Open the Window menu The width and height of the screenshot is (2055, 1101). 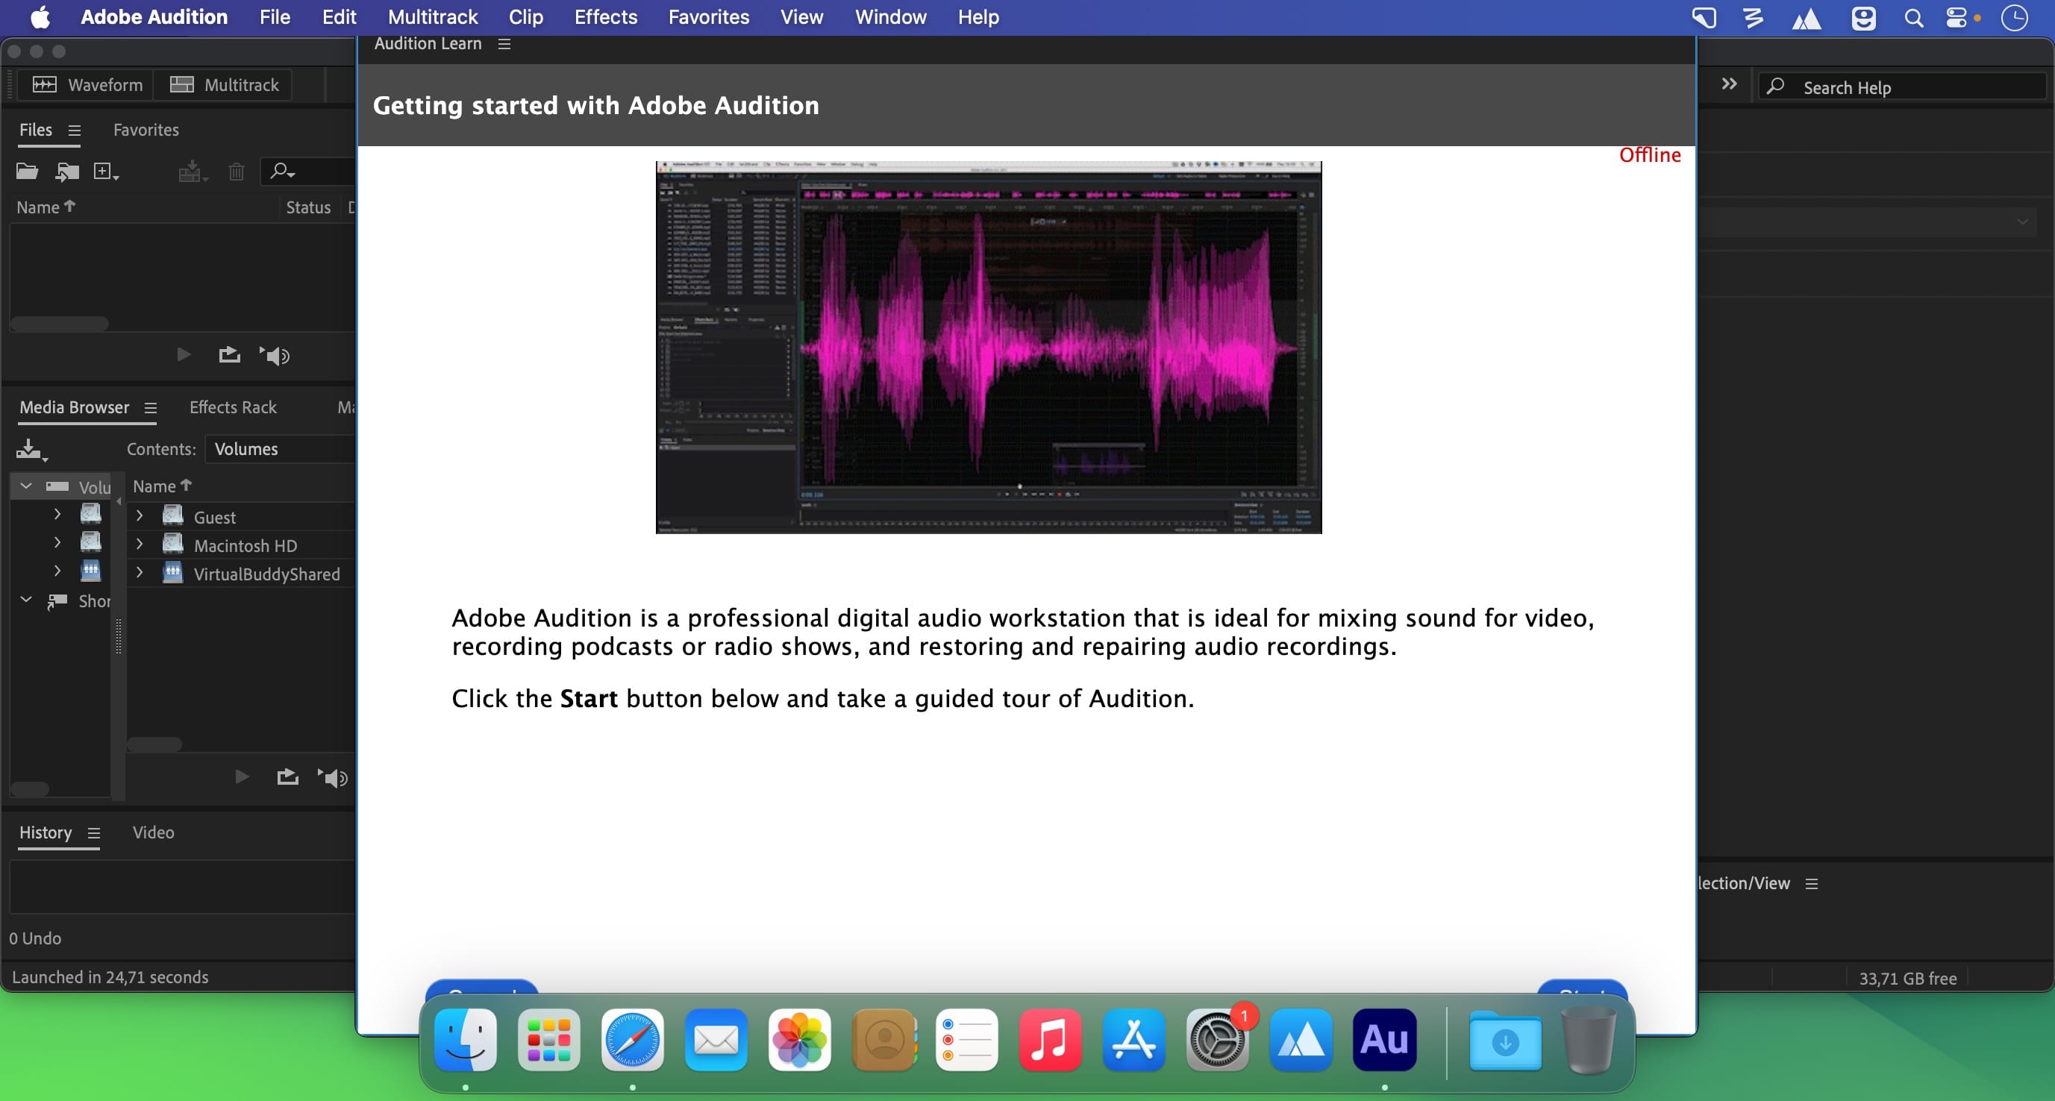click(x=890, y=16)
